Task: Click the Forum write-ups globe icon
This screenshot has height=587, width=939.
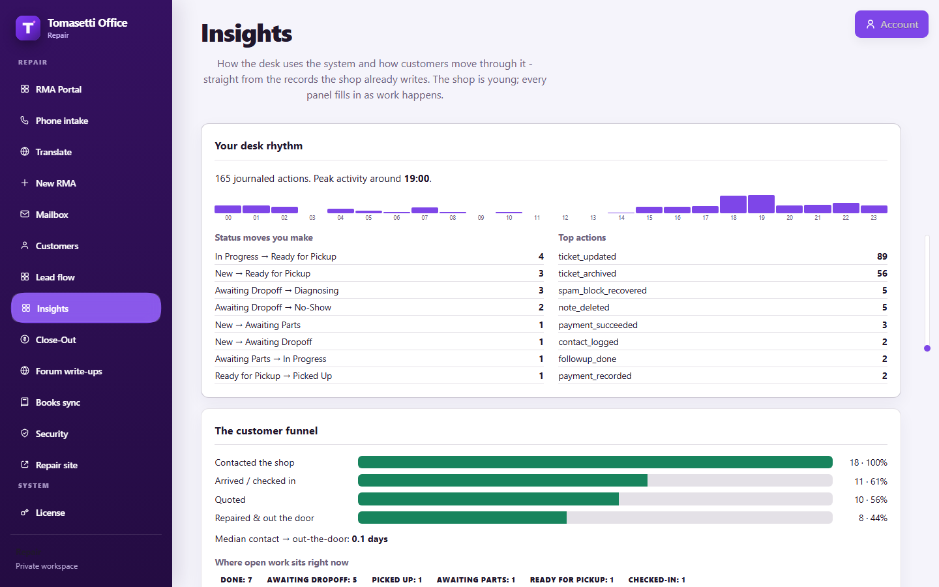Action: click(x=25, y=370)
